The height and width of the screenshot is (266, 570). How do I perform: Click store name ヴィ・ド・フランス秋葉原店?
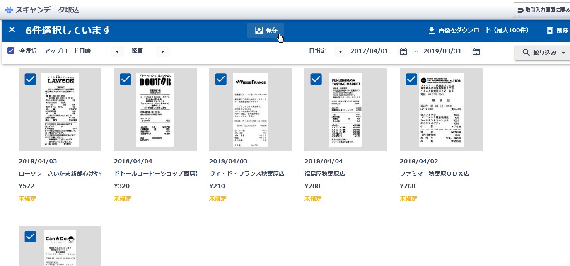pyautogui.click(x=247, y=174)
